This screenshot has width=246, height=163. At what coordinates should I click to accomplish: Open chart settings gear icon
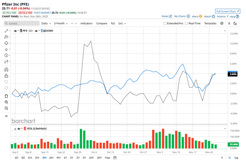[222, 23]
